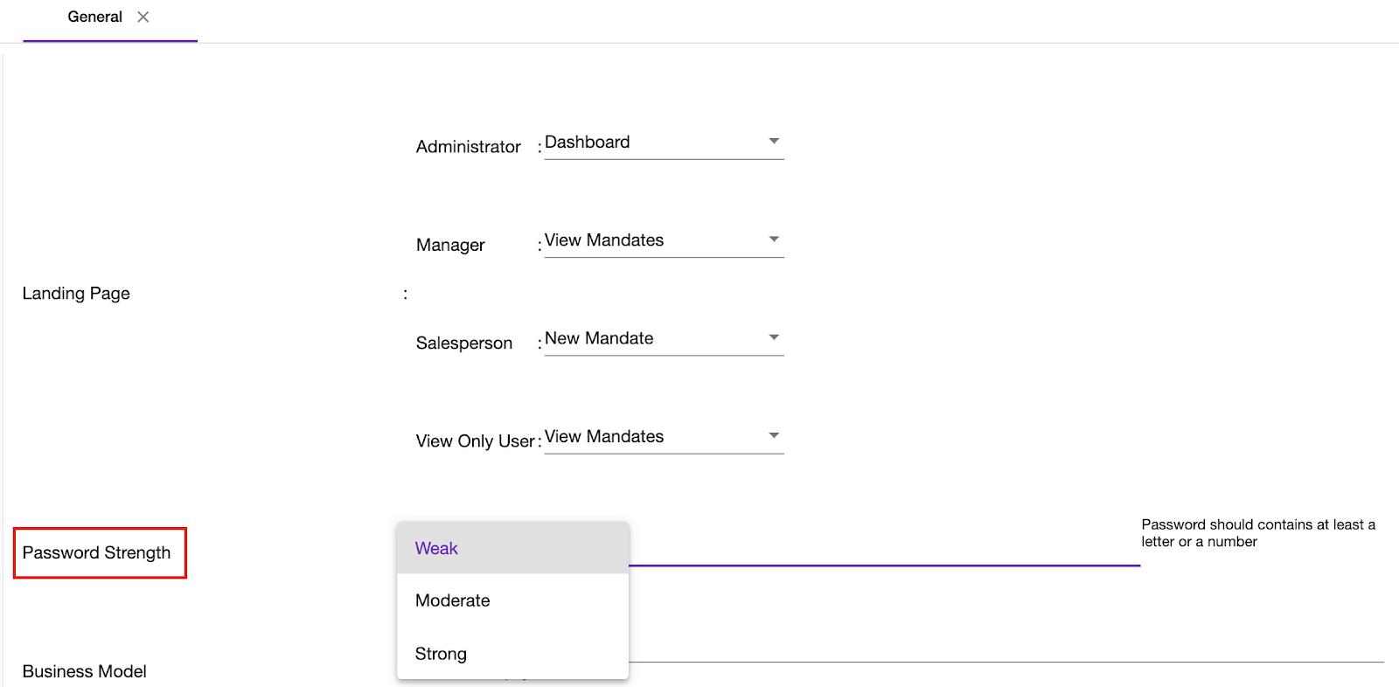Click the Landing Page label
Screen dimensions: 1399x687
pyautogui.click(x=76, y=294)
